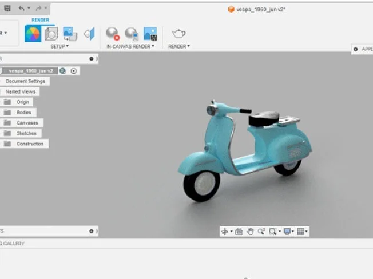Viewport: 373px width, 279px height.
Task: Start In-Canvas Render
Action: (x=112, y=34)
